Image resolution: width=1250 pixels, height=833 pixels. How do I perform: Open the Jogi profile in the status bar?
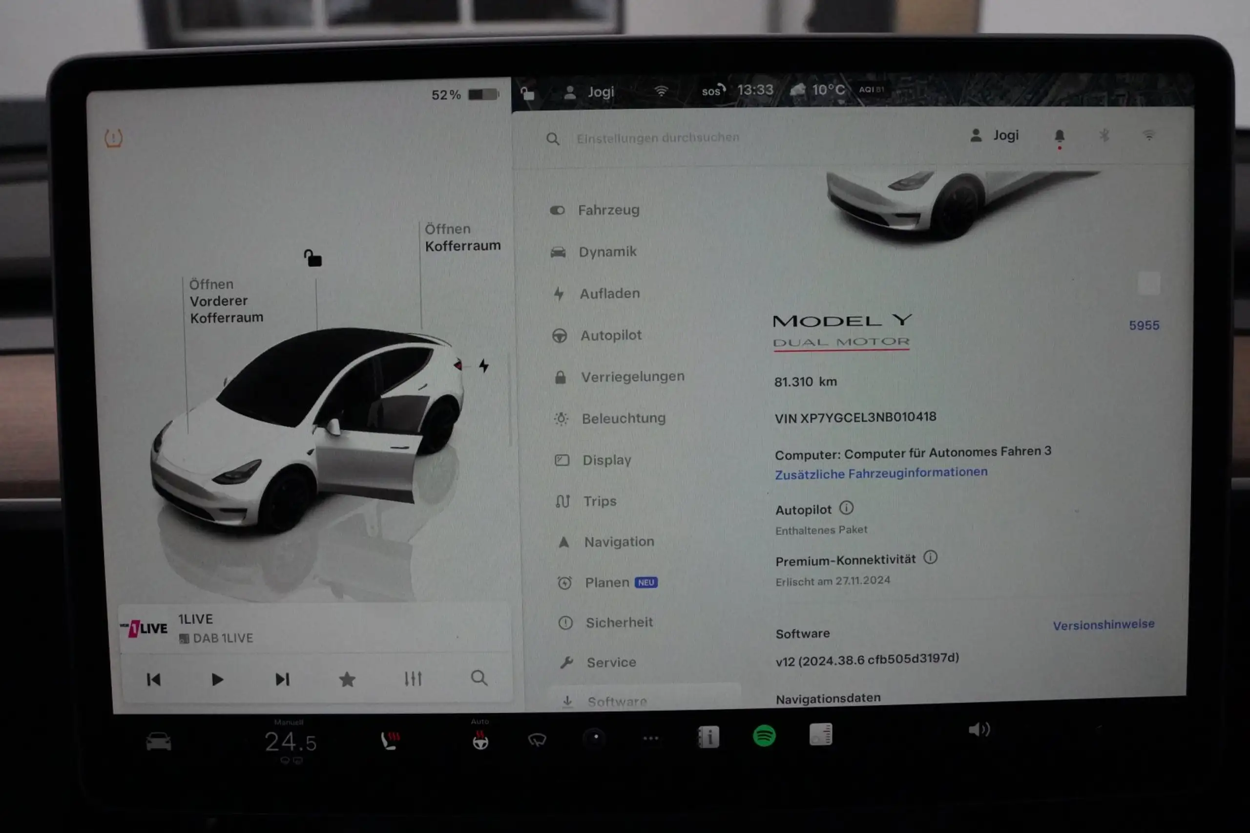pyautogui.click(x=589, y=92)
